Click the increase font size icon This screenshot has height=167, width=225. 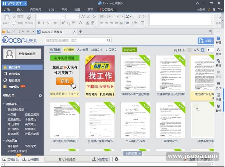83,17
